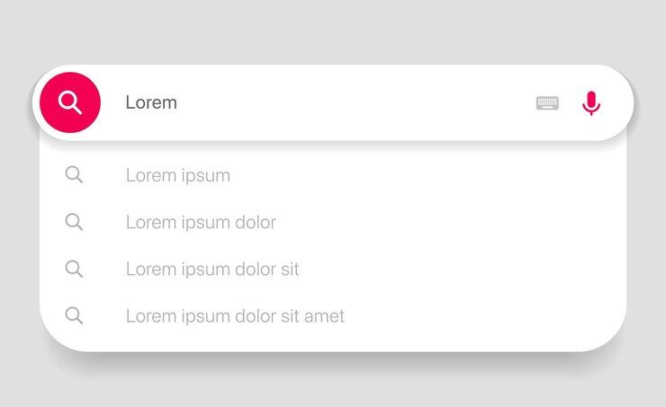The width and height of the screenshot is (666, 407).
Task: Open the on-screen keyboard icon
Action: point(547,103)
